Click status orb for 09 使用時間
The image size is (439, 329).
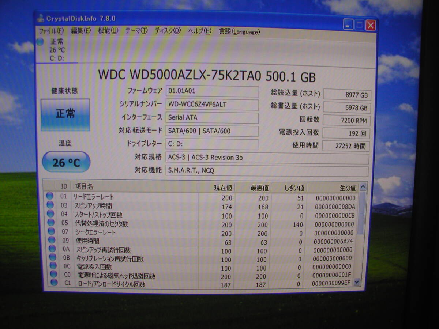coord(52,240)
